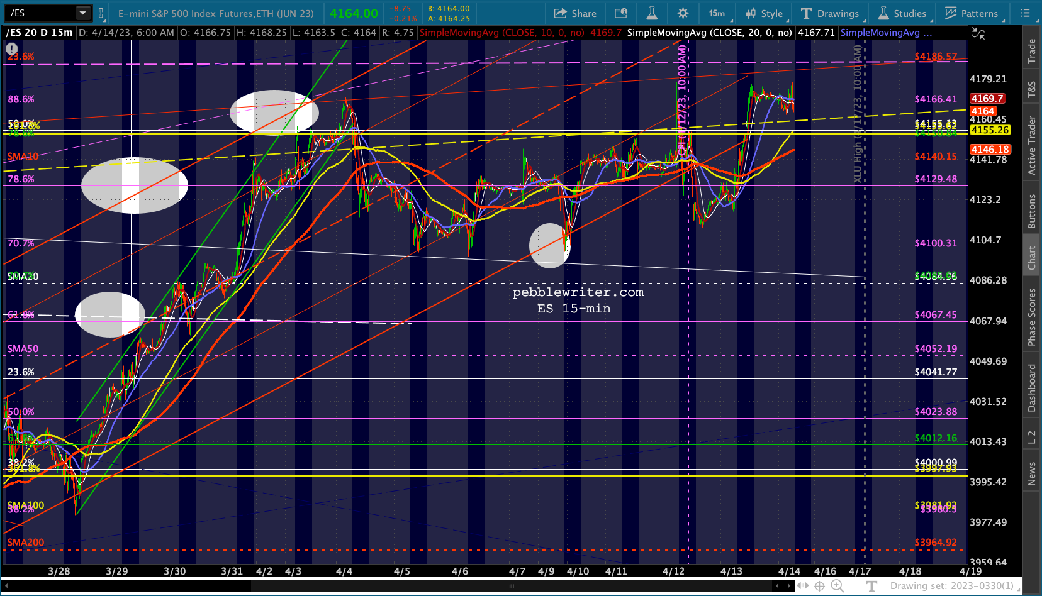Image resolution: width=1042 pixels, height=596 pixels.
Task: Click the SimpleMovingAvg (CLOSE, 10, 0, no) label
Action: pos(501,33)
